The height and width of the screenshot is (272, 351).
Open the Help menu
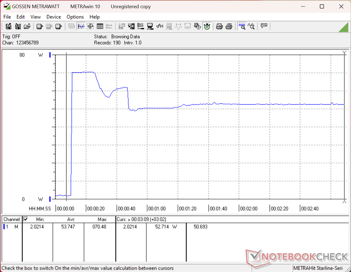pos(95,17)
